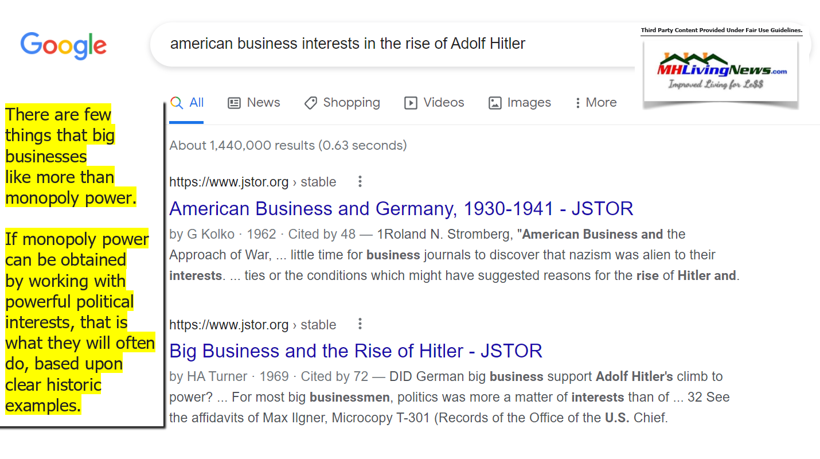Image resolution: width=820 pixels, height=459 pixels.
Task: Click the Shopping tag icon
Action: (311, 103)
